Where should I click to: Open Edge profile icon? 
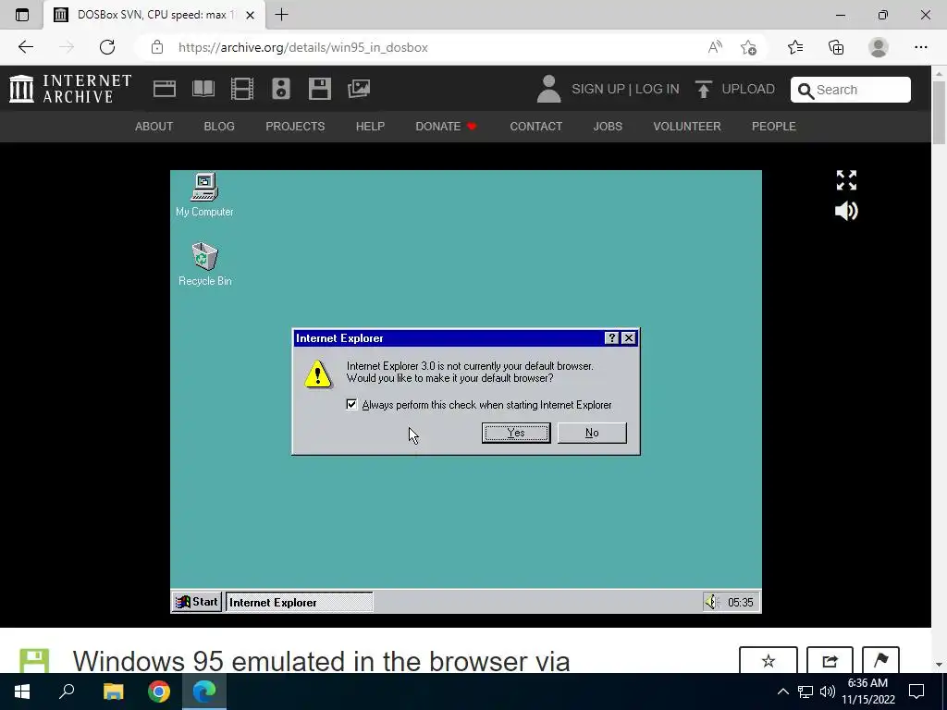tap(879, 47)
